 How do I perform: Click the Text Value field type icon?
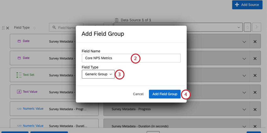coord(19,92)
